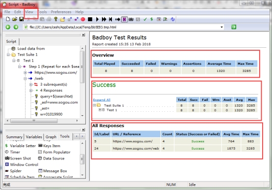272x190 pixels.
Task: Choose the Timer tool
Action: tap(12, 152)
